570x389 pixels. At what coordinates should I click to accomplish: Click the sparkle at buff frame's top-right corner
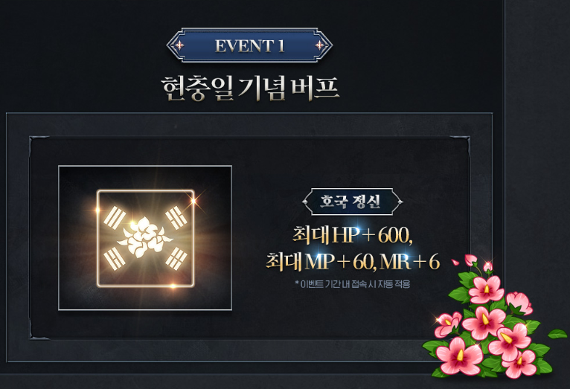pos(193,200)
